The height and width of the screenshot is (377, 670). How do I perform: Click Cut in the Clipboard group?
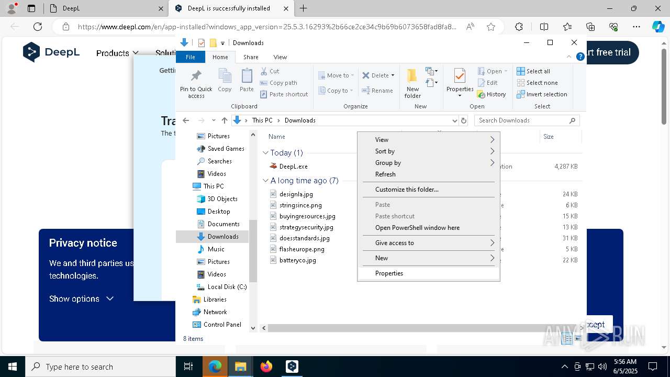click(270, 71)
